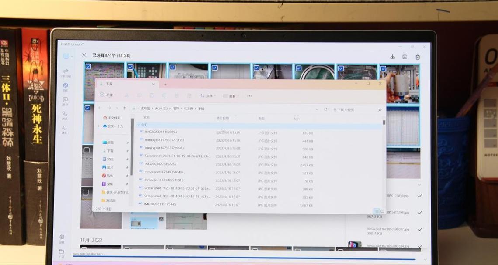Click the Cut icon in the Explorer toolbar
The image size is (498, 265).
pyautogui.click(x=127, y=95)
